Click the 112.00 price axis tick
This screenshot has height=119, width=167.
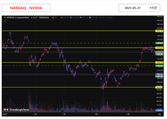tap(159, 70)
